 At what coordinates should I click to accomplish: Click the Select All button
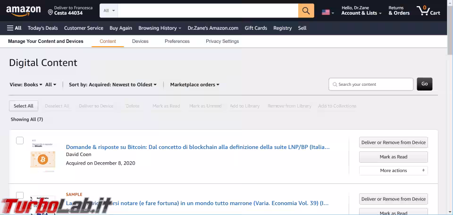coord(24,106)
